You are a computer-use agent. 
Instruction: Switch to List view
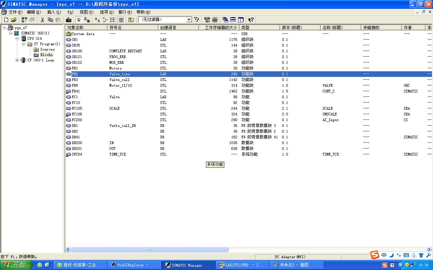coord(113,20)
